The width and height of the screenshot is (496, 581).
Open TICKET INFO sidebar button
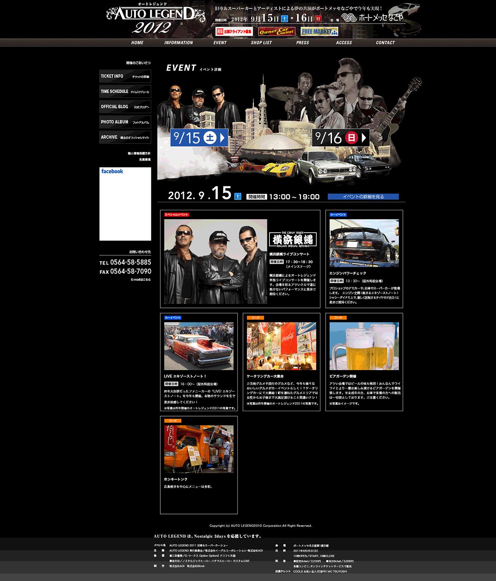click(x=125, y=76)
